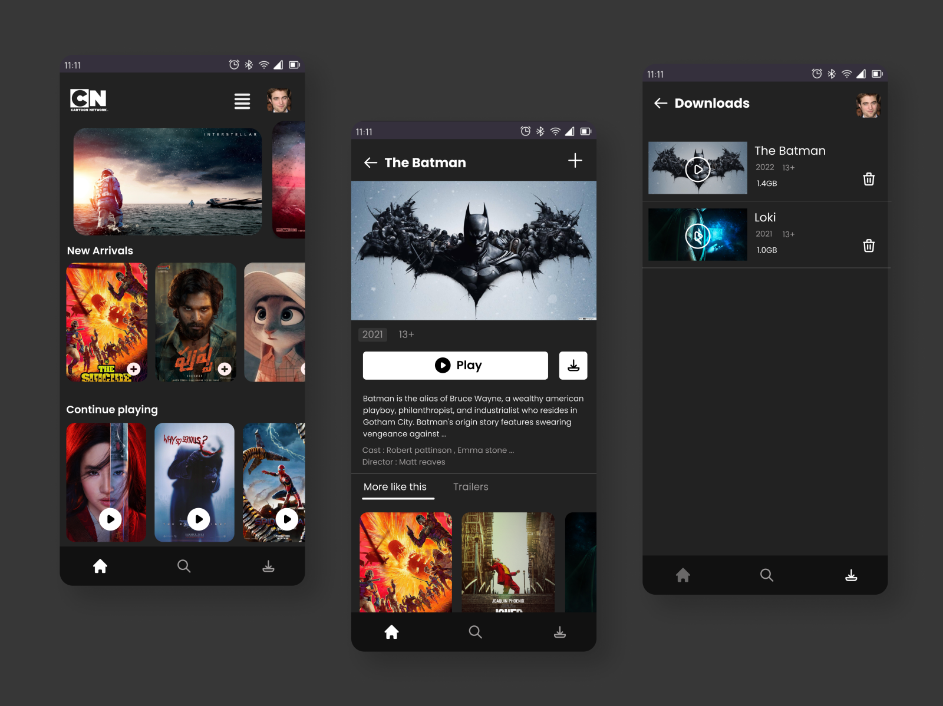Select the More like this tab
Image resolution: width=943 pixels, height=706 pixels.
(x=395, y=487)
